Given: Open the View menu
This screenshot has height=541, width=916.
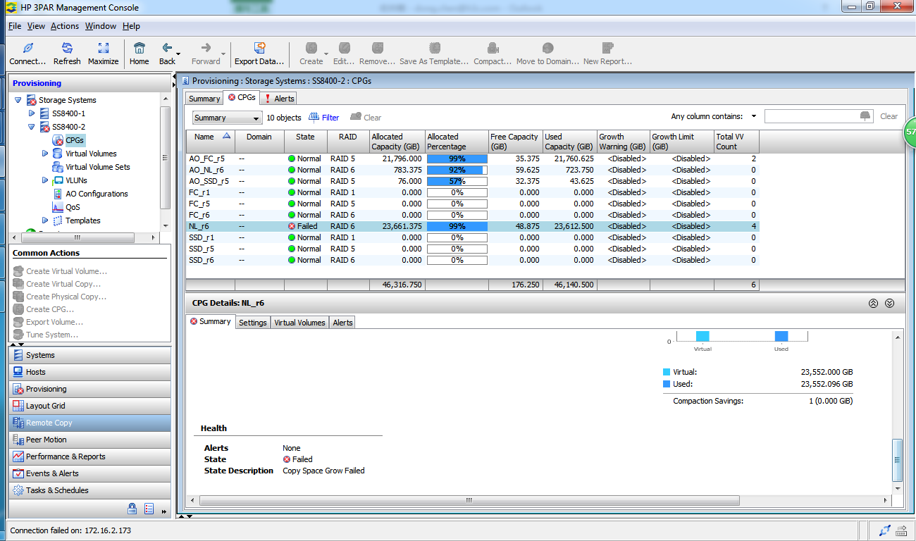Looking at the screenshot, I should (36, 26).
